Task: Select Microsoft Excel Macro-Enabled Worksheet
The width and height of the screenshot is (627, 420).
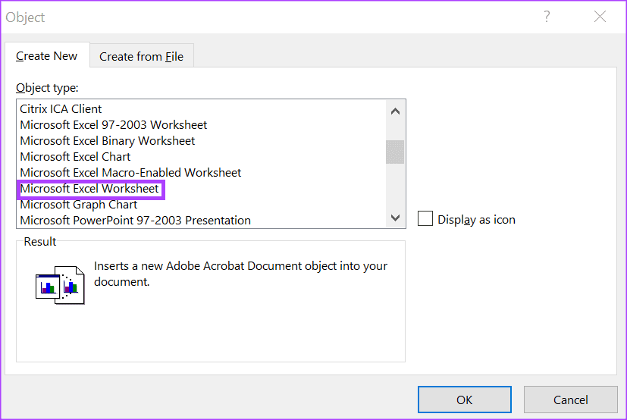Action: [202, 173]
